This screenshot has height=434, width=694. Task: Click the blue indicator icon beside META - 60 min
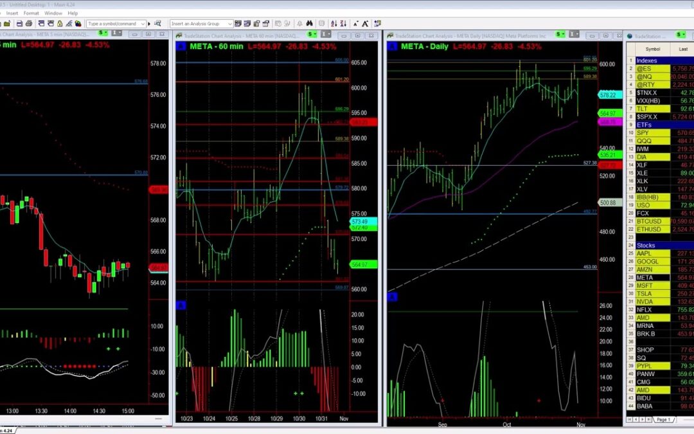pos(182,46)
